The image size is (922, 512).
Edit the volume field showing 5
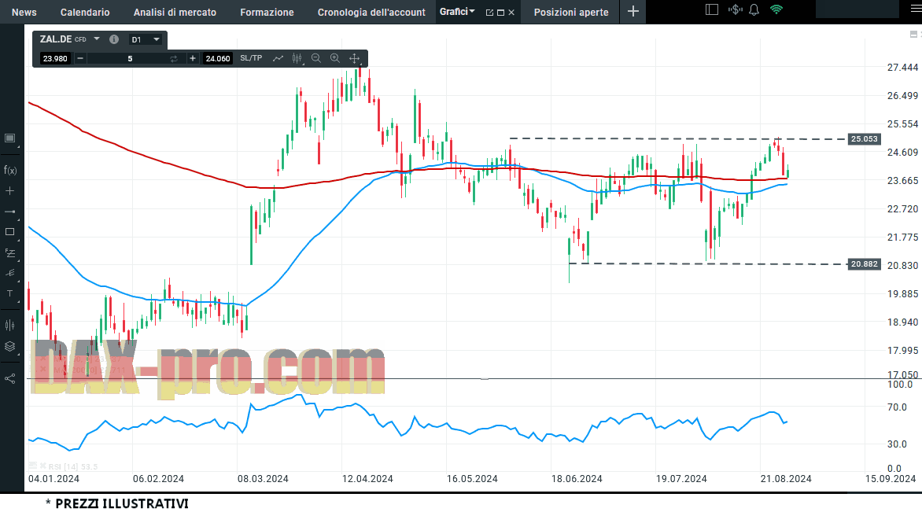click(x=130, y=58)
